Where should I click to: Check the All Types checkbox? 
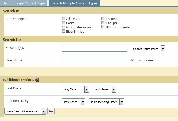(64, 19)
